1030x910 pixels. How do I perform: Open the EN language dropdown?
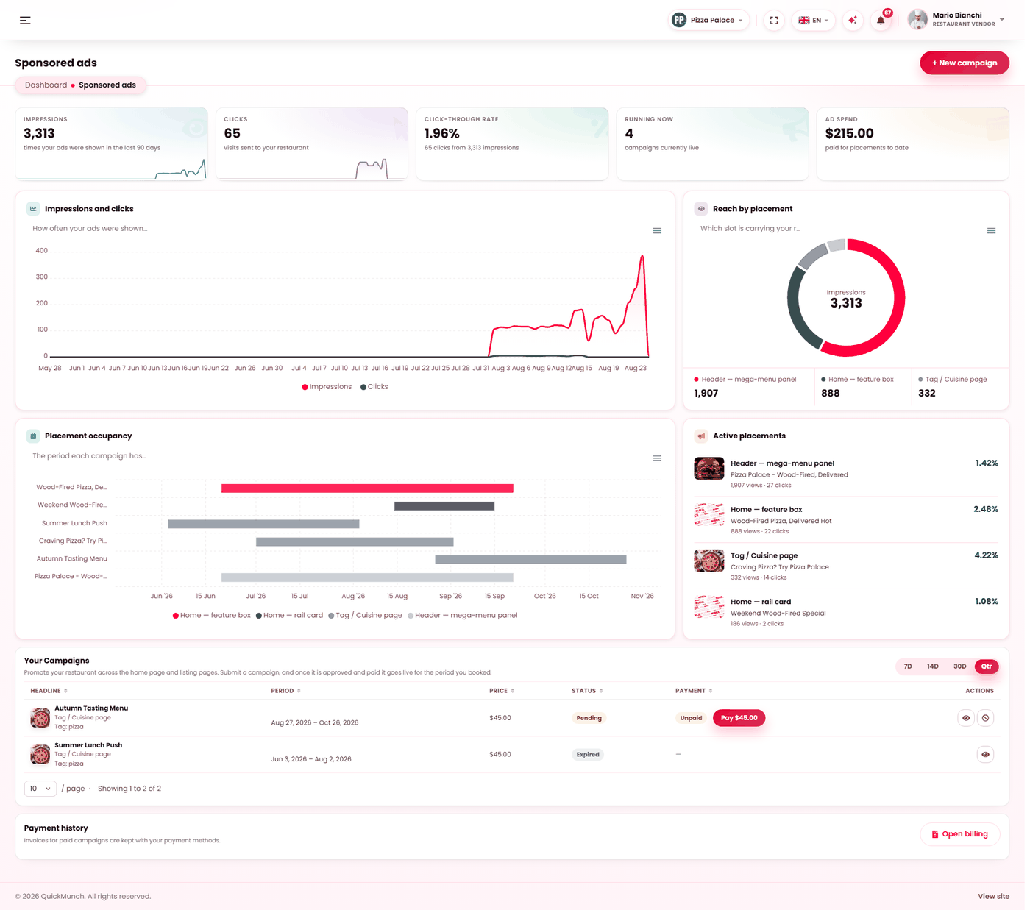814,21
